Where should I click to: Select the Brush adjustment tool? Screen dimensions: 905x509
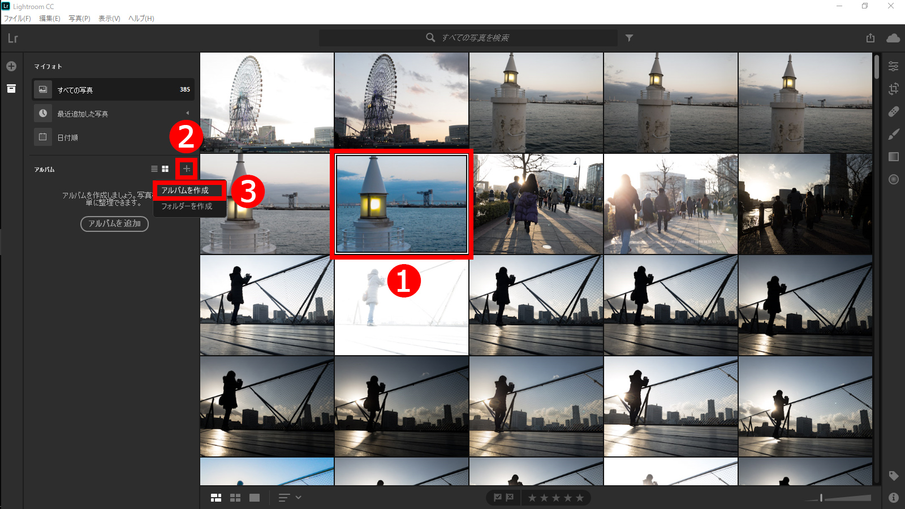894,134
